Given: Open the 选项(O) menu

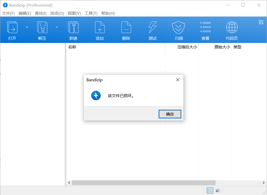Looking at the screenshot, I should coord(57,13).
